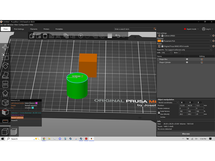This screenshot has width=215, height=161.
Task: Switch to sliced layers preview view
Action: [14, 132]
